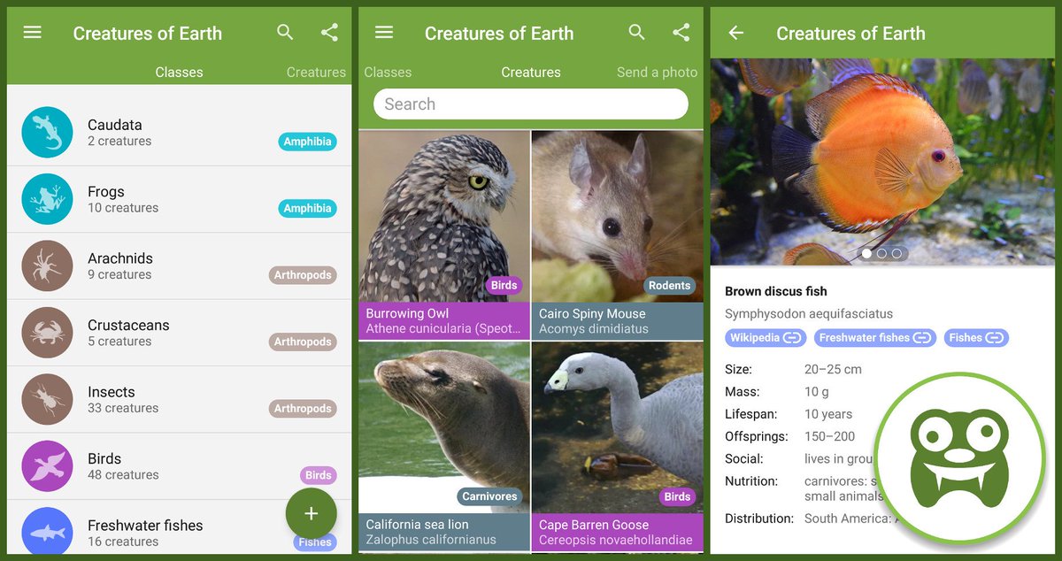Tap the '150–200' offsprings value
The image size is (1062, 561).
[x=830, y=436]
